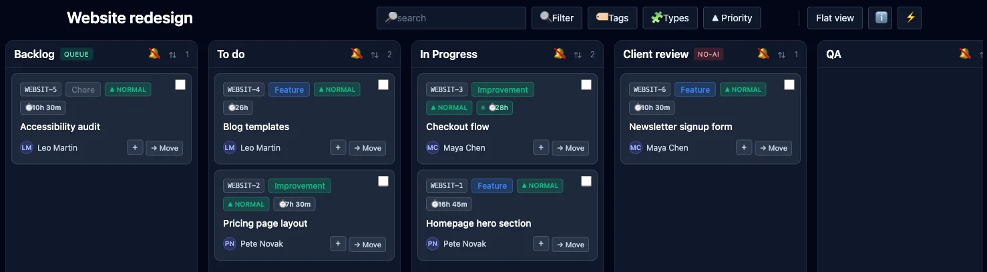Mute notifications for Backlog column
Image resolution: width=987 pixels, height=272 pixels.
pyautogui.click(x=154, y=54)
